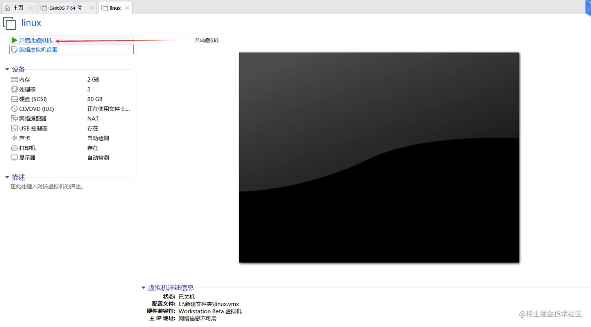Close the CentOS 7 64 位 tab
Screen dimensions: 591x327
coord(91,8)
